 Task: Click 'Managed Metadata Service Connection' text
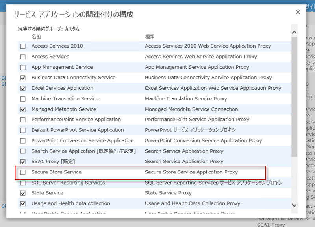click(191, 109)
